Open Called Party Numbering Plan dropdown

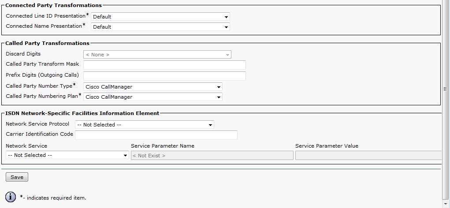[x=152, y=97]
